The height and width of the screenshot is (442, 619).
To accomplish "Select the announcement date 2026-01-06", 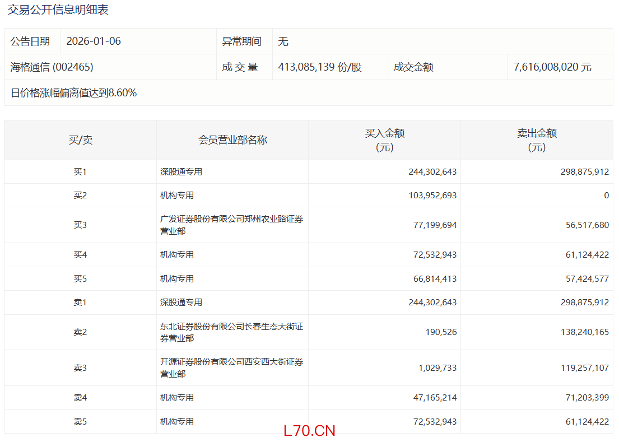I will point(94,41).
